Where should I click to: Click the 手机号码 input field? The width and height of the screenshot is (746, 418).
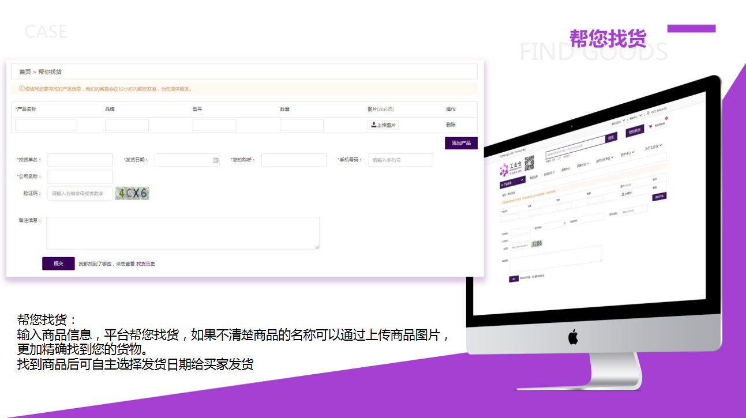click(x=400, y=160)
